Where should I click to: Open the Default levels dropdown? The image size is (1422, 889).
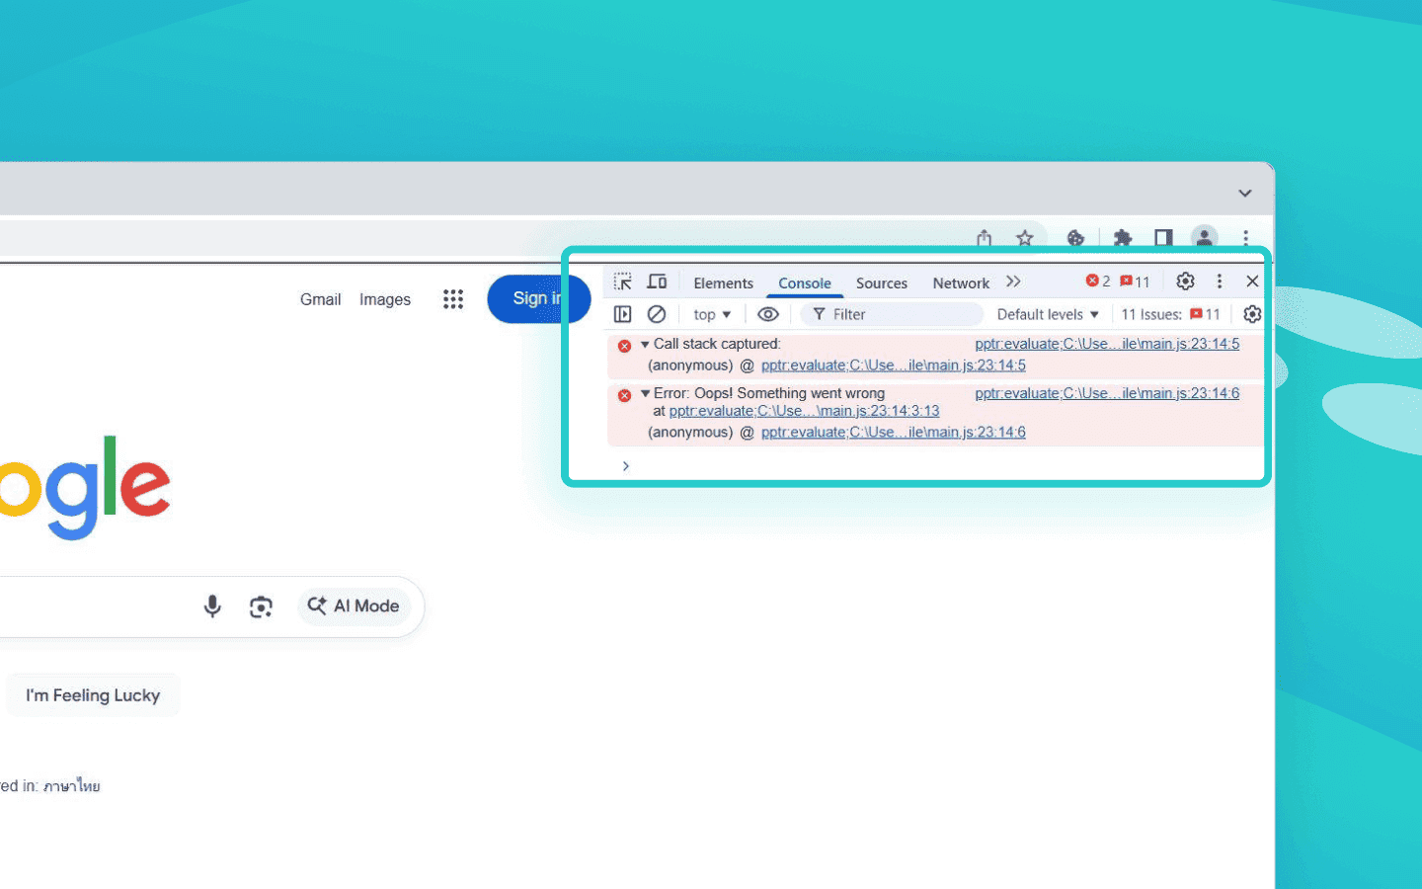click(x=1048, y=314)
